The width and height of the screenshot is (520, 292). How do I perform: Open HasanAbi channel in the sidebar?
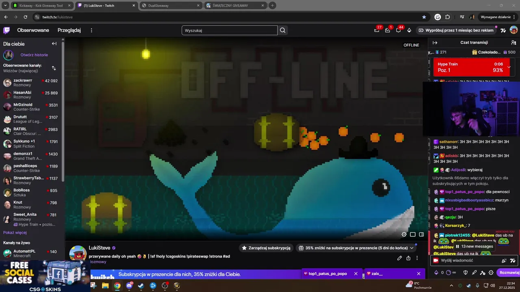pyautogui.click(x=31, y=95)
